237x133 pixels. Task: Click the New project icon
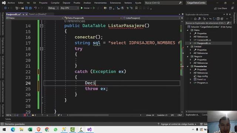(x=17, y=8)
